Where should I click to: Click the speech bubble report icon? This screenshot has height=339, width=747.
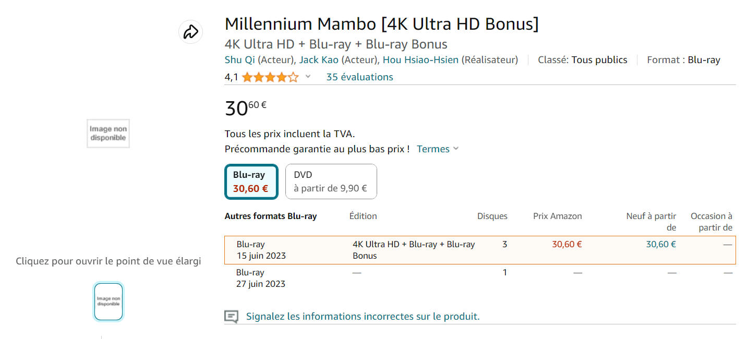231,317
